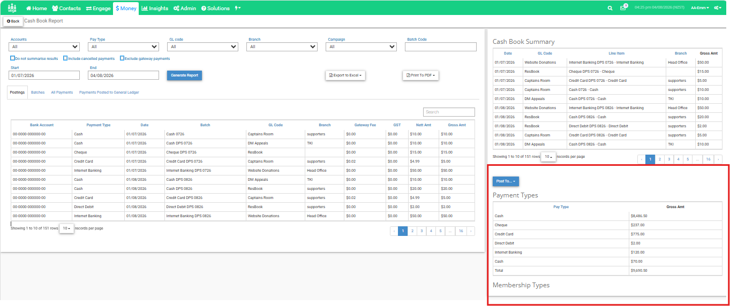Screen dimensions: 730x306
Task: Open the Solutions help menu
Action: pyautogui.click(x=215, y=9)
